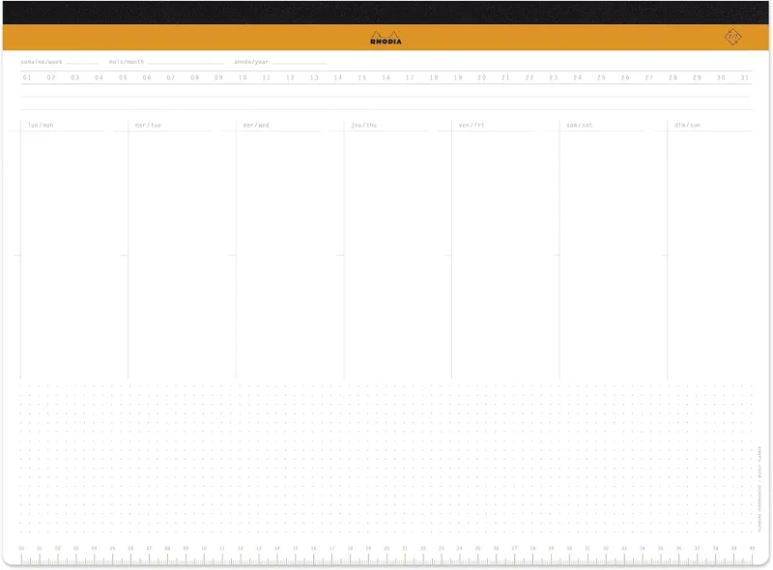
Task: Click the mois/month blank field
Action: tap(185, 62)
